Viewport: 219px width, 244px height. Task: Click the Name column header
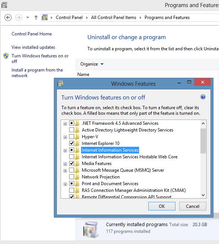pos(83,75)
